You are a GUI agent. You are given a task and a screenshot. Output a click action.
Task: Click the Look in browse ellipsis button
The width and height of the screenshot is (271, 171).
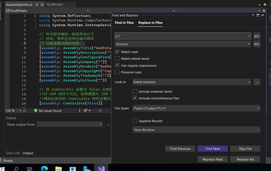(257, 82)
